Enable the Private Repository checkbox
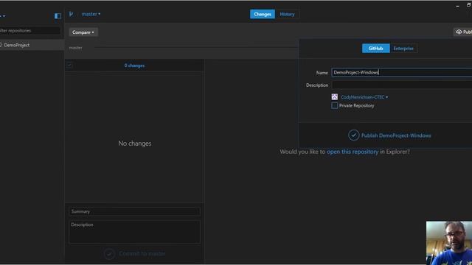This screenshot has height=265, width=472. point(334,105)
